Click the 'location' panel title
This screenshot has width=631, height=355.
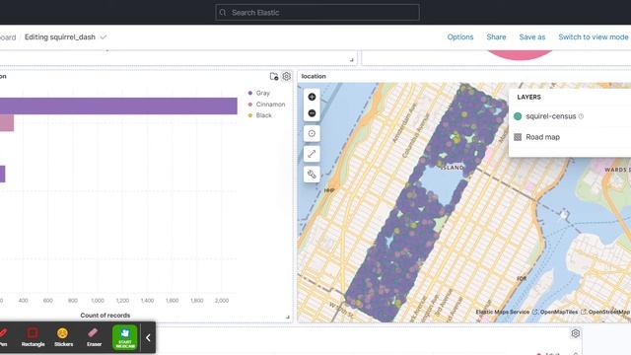314,76
